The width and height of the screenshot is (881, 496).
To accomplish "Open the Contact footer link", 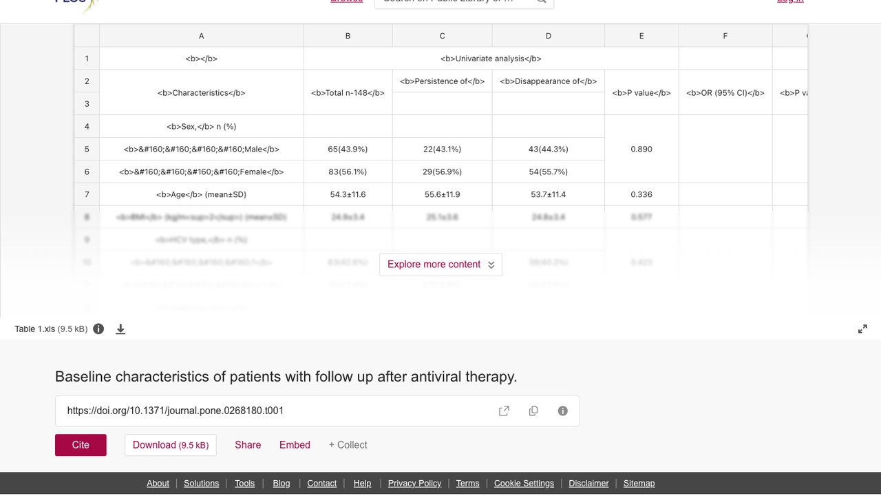I will click(x=322, y=484).
